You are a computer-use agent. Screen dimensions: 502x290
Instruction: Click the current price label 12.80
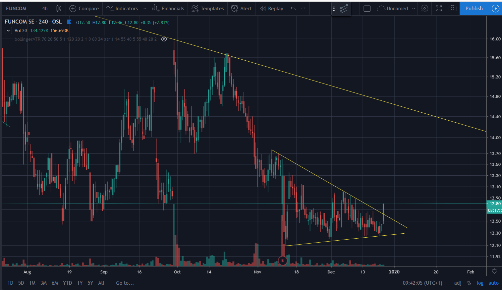494,204
